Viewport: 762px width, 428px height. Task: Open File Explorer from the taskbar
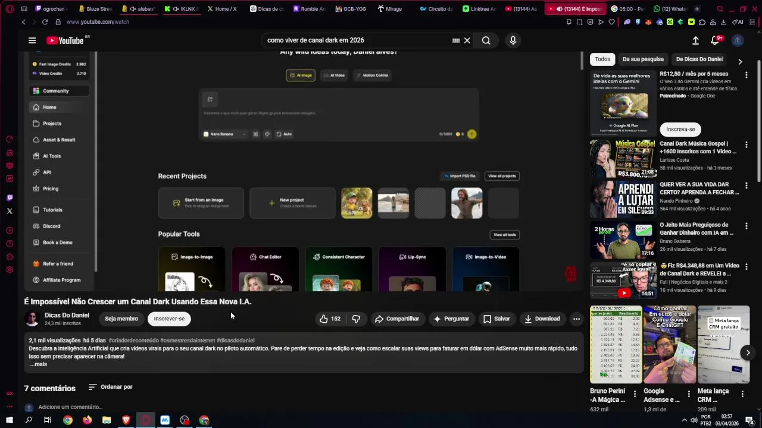coord(107,420)
